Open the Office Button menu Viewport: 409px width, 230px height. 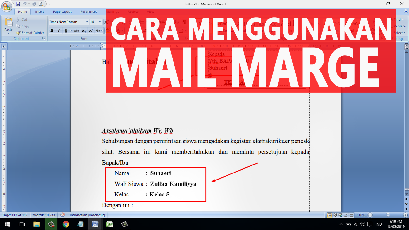click(6, 6)
